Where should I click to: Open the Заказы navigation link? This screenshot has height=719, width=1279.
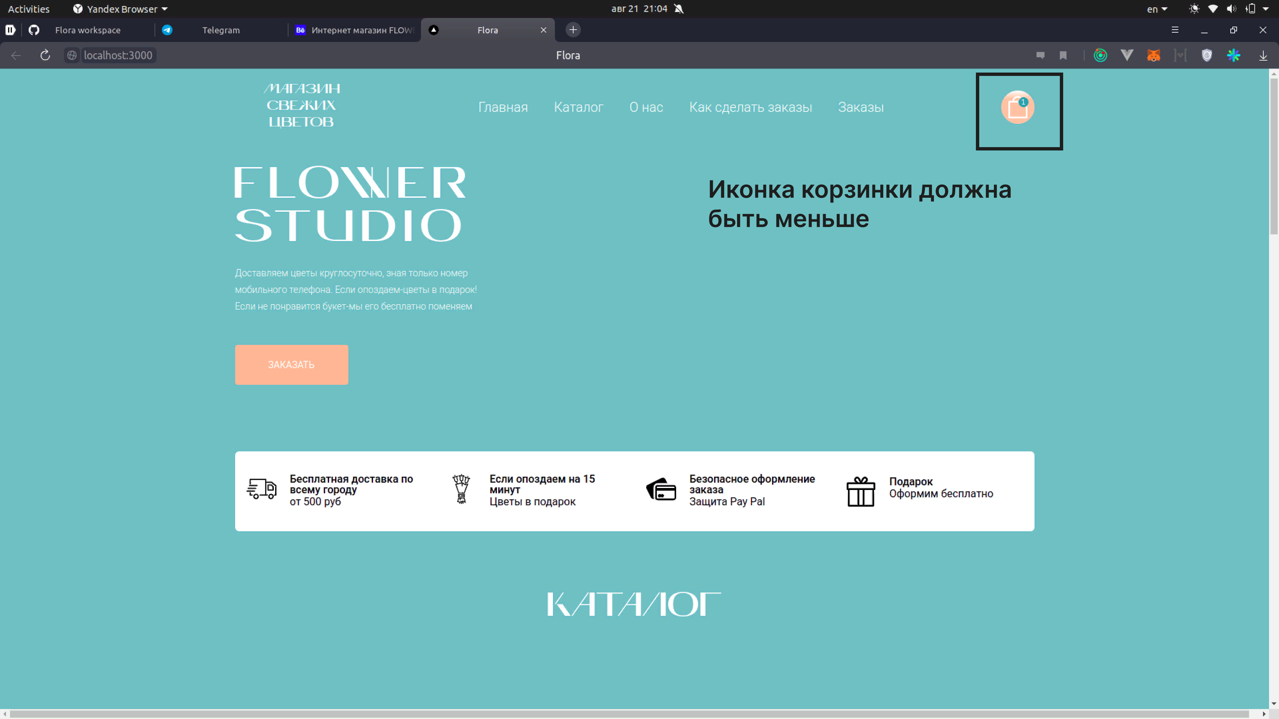pos(860,107)
